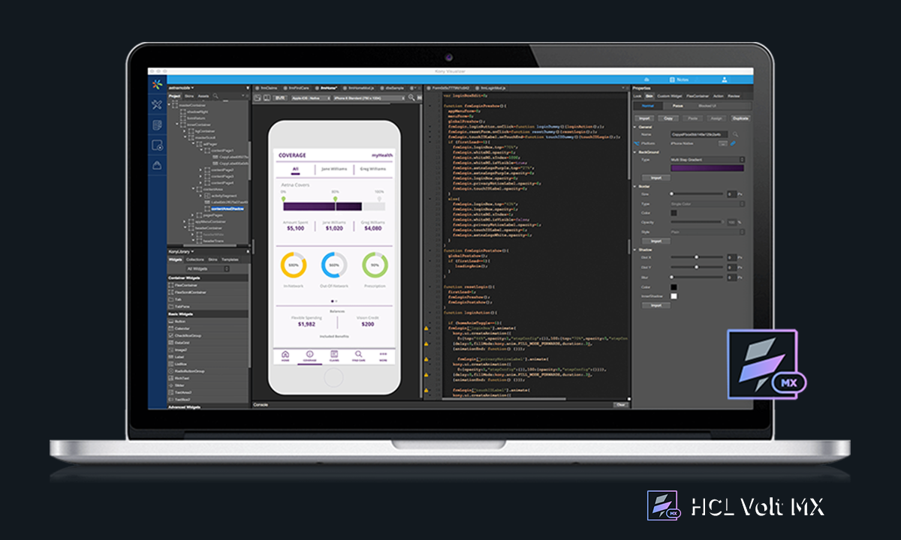
Task: Expand the contentPage2 tree node
Action: 201,169
